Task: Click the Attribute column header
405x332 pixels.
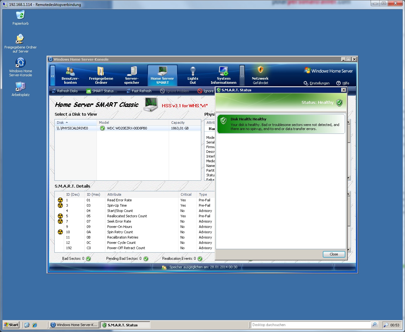Action: [142, 194]
